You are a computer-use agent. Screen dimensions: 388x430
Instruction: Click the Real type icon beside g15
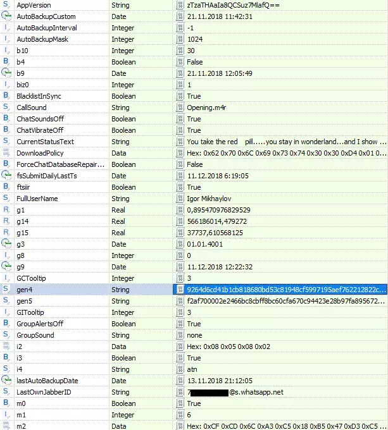tap(6, 233)
